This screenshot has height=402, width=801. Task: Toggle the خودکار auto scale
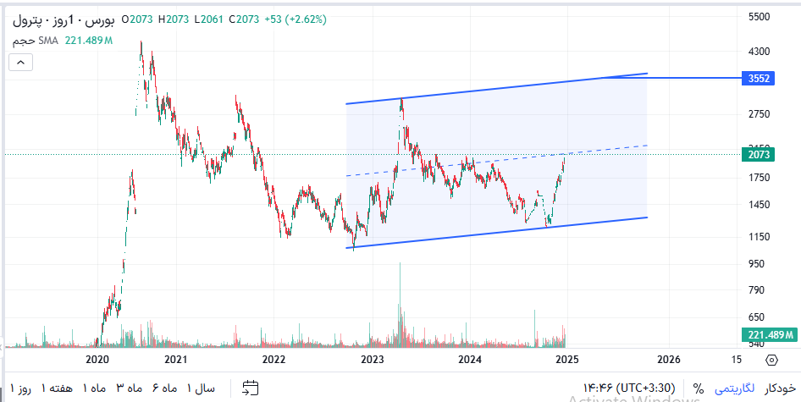[x=780, y=388]
